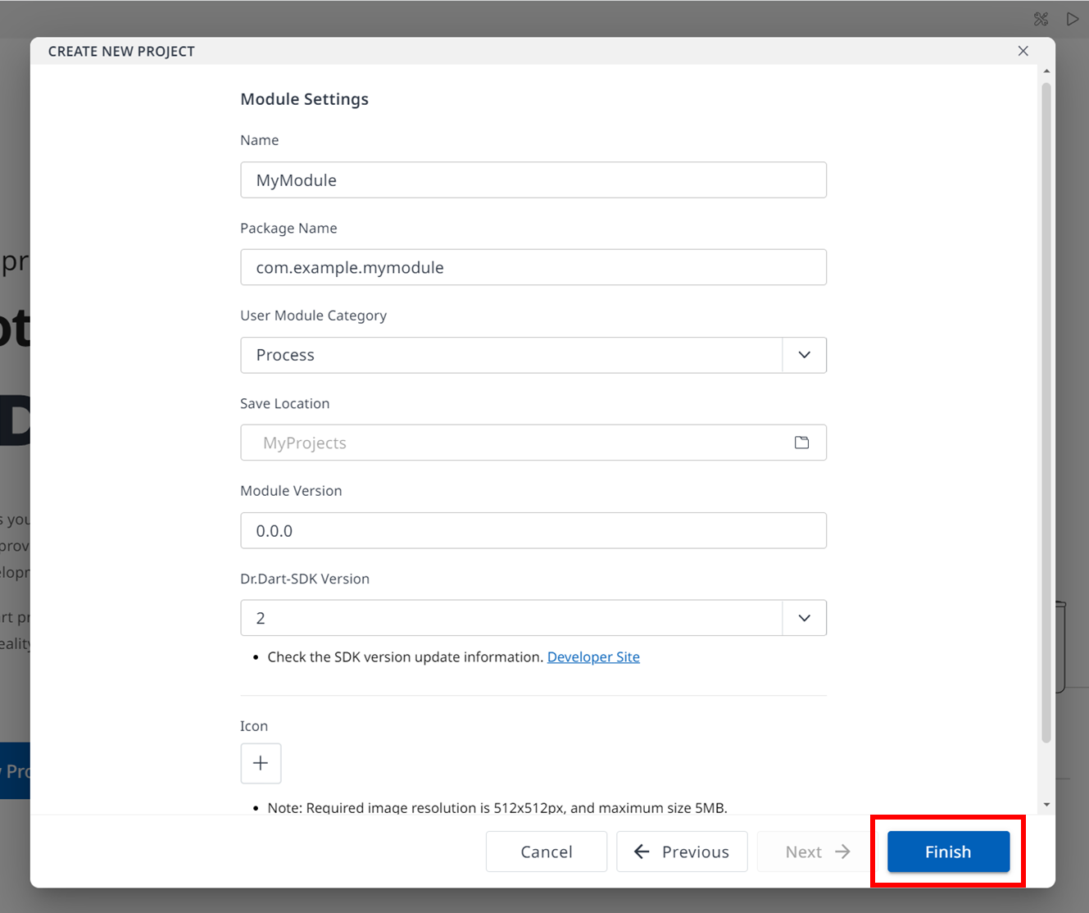Image resolution: width=1089 pixels, height=913 pixels.
Task: Click the Module Settings heading
Action: tap(304, 99)
